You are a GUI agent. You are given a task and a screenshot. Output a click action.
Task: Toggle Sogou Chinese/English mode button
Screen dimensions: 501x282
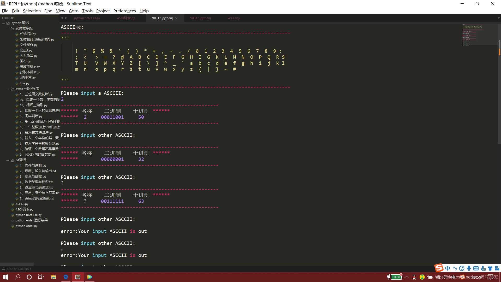click(x=448, y=268)
